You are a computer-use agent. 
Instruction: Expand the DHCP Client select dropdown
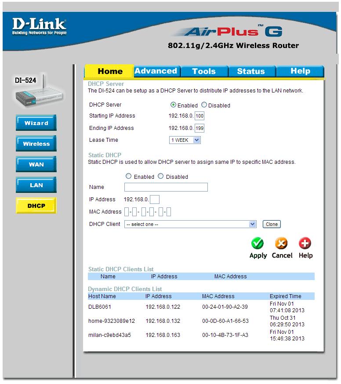(190, 224)
